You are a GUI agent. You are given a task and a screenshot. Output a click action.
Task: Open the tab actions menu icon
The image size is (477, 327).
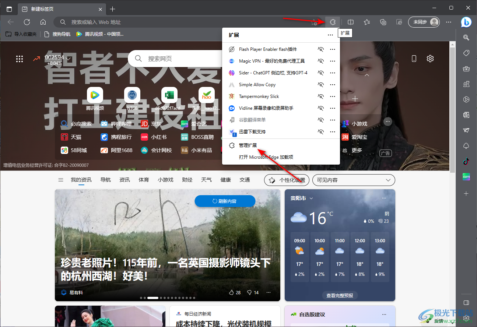click(x=9, y=9)
